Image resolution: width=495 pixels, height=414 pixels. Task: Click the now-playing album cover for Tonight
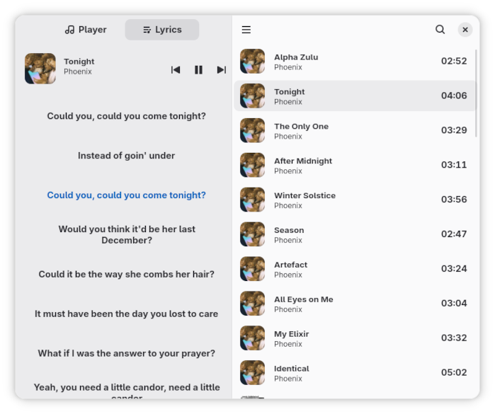tap(40, 69)
